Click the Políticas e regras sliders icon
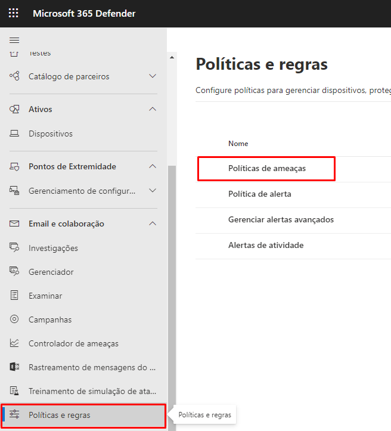 14,414
